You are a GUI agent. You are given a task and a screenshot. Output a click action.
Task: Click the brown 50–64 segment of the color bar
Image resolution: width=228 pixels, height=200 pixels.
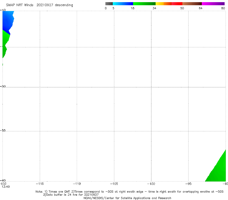click(192, 4)
